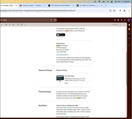The image size is (132, 119).
Task: Delete this email with trash icon
Action: (x=13, y=24)
